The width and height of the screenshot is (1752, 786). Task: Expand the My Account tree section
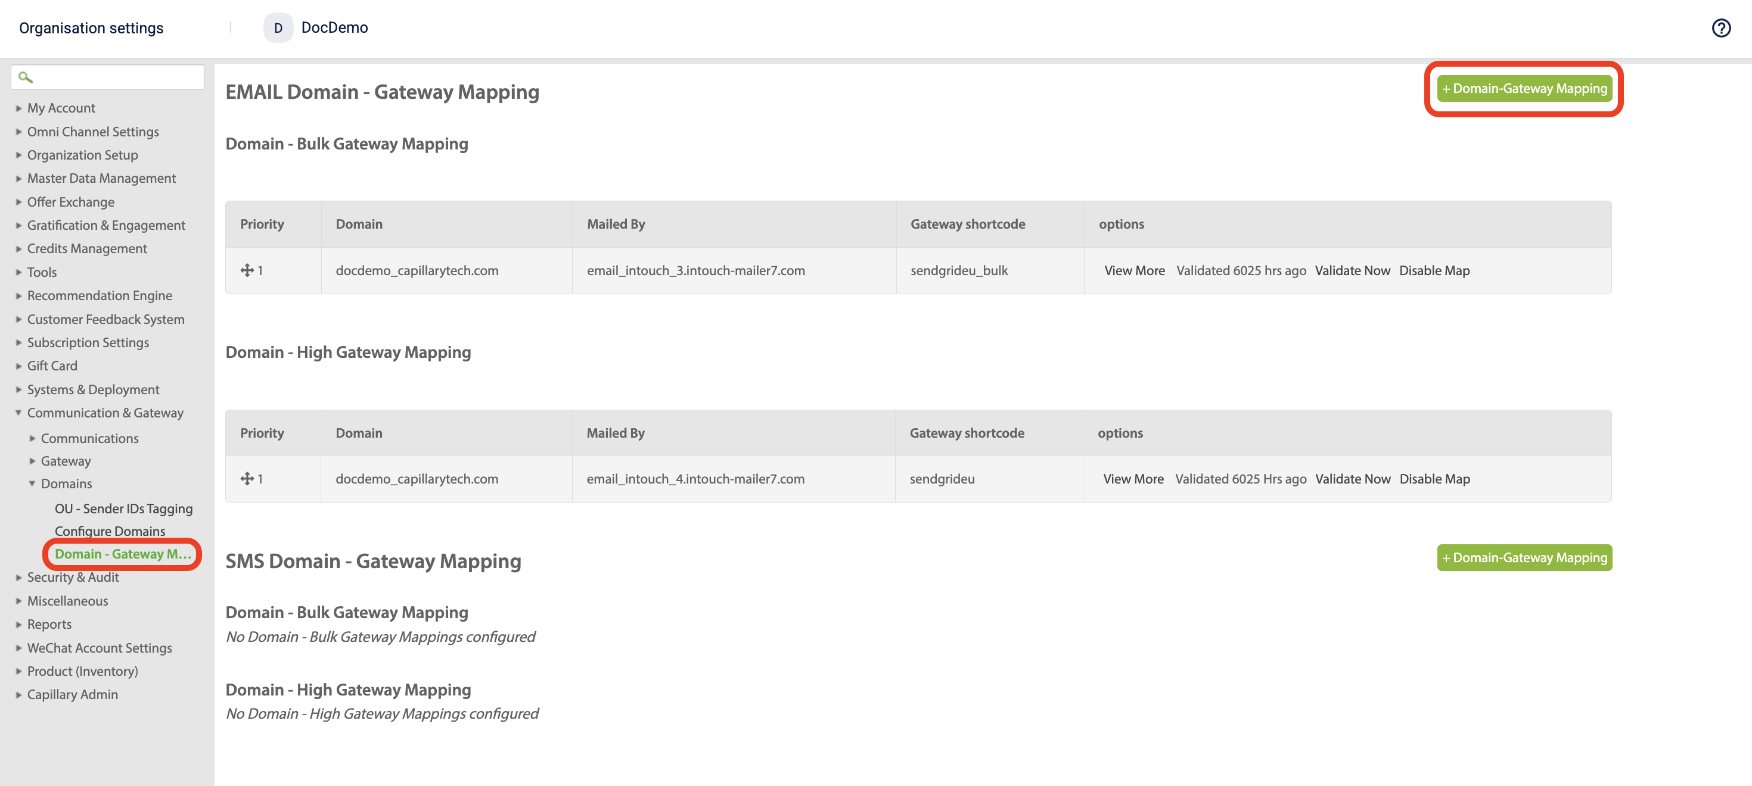coord(19,108)
